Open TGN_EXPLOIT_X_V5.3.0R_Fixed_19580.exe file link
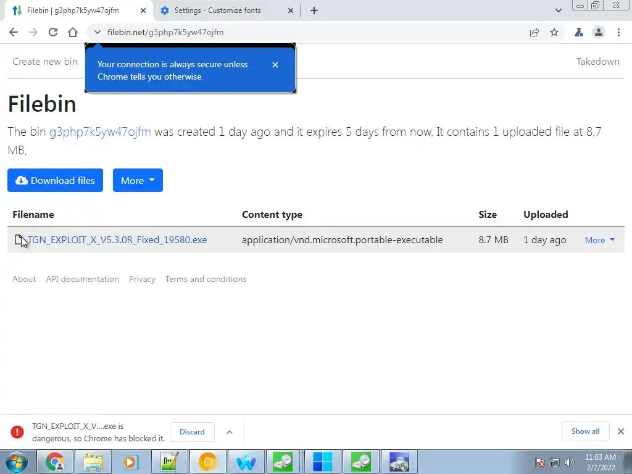The image size is (632, 474). point(117,240)
